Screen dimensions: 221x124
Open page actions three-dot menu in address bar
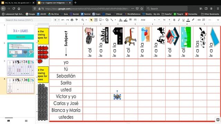click(x=133, y=9)
